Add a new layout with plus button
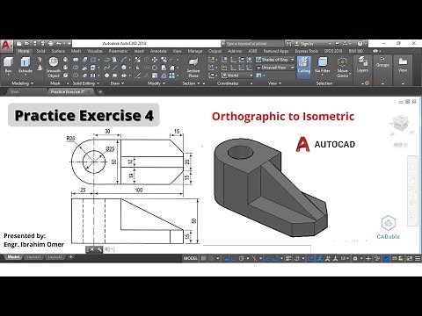 70,257
